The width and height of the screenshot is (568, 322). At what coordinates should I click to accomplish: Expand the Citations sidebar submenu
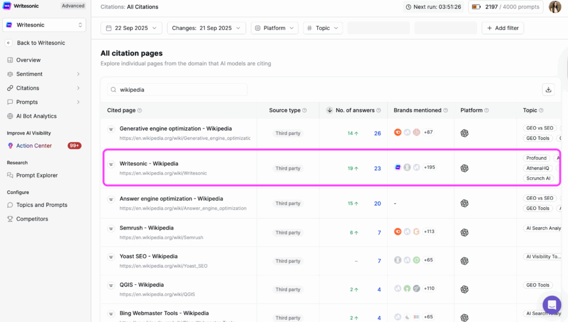pos(78,88)
